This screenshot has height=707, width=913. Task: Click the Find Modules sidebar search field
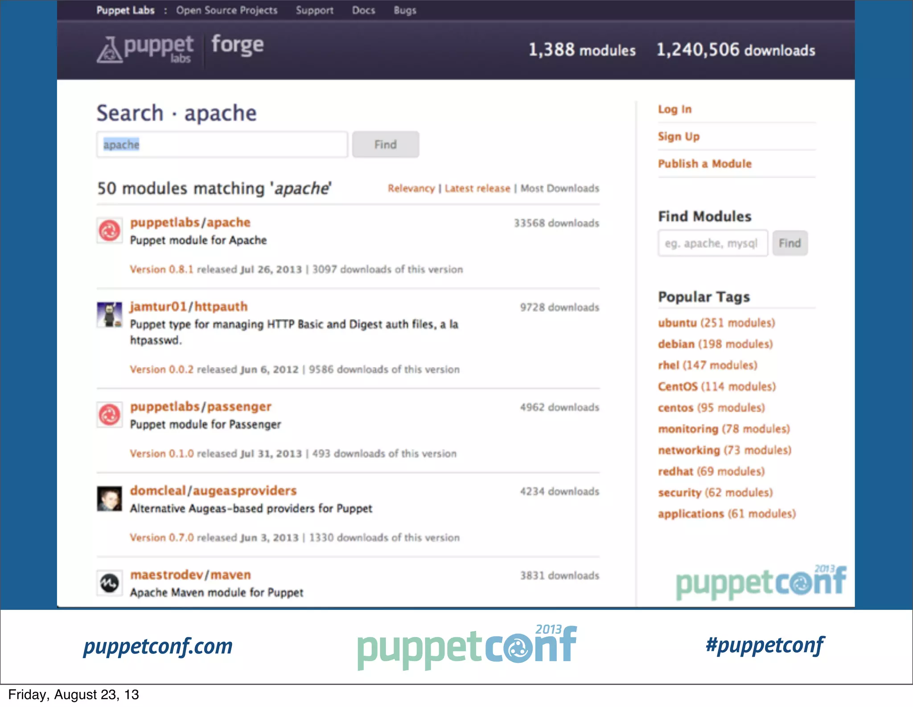(x=712, y=243)
